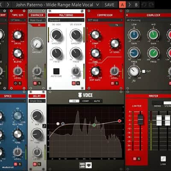171x171 pixels.
Task: Click the Tape Sim LEVEL knob
Action: [x=18, y=71]
